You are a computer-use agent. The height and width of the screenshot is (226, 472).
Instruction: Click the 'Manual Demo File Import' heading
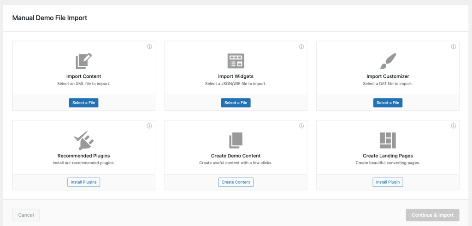click(x=50, y=18)
